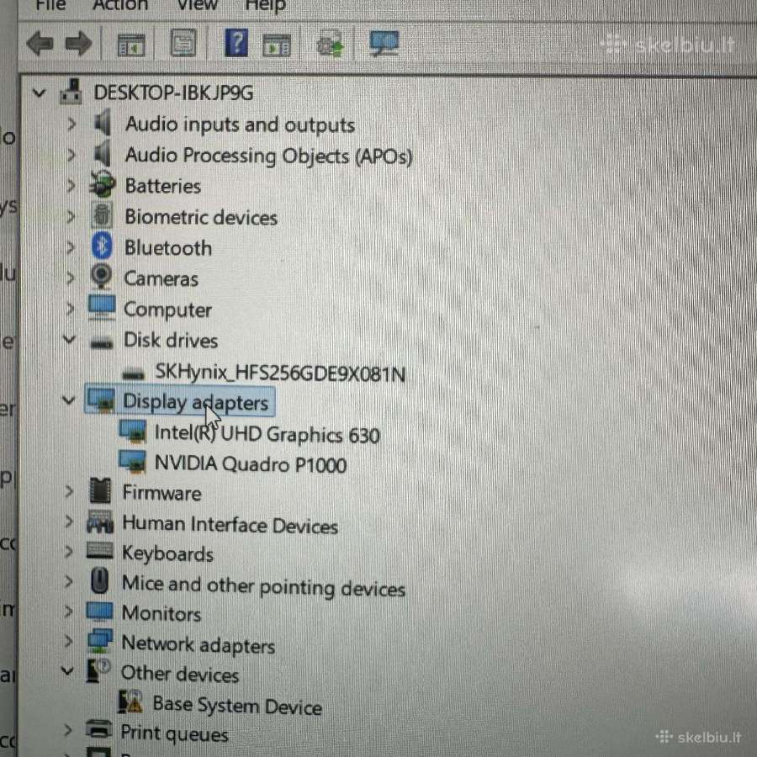Expand the Keyboards category chevron
The image size is (757, 757).
pyautogui.click(x=69, y=552)
